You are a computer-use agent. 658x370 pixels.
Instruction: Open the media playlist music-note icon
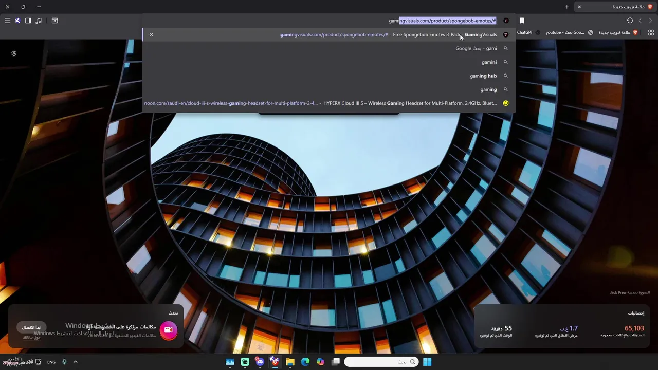click(39, 21)
